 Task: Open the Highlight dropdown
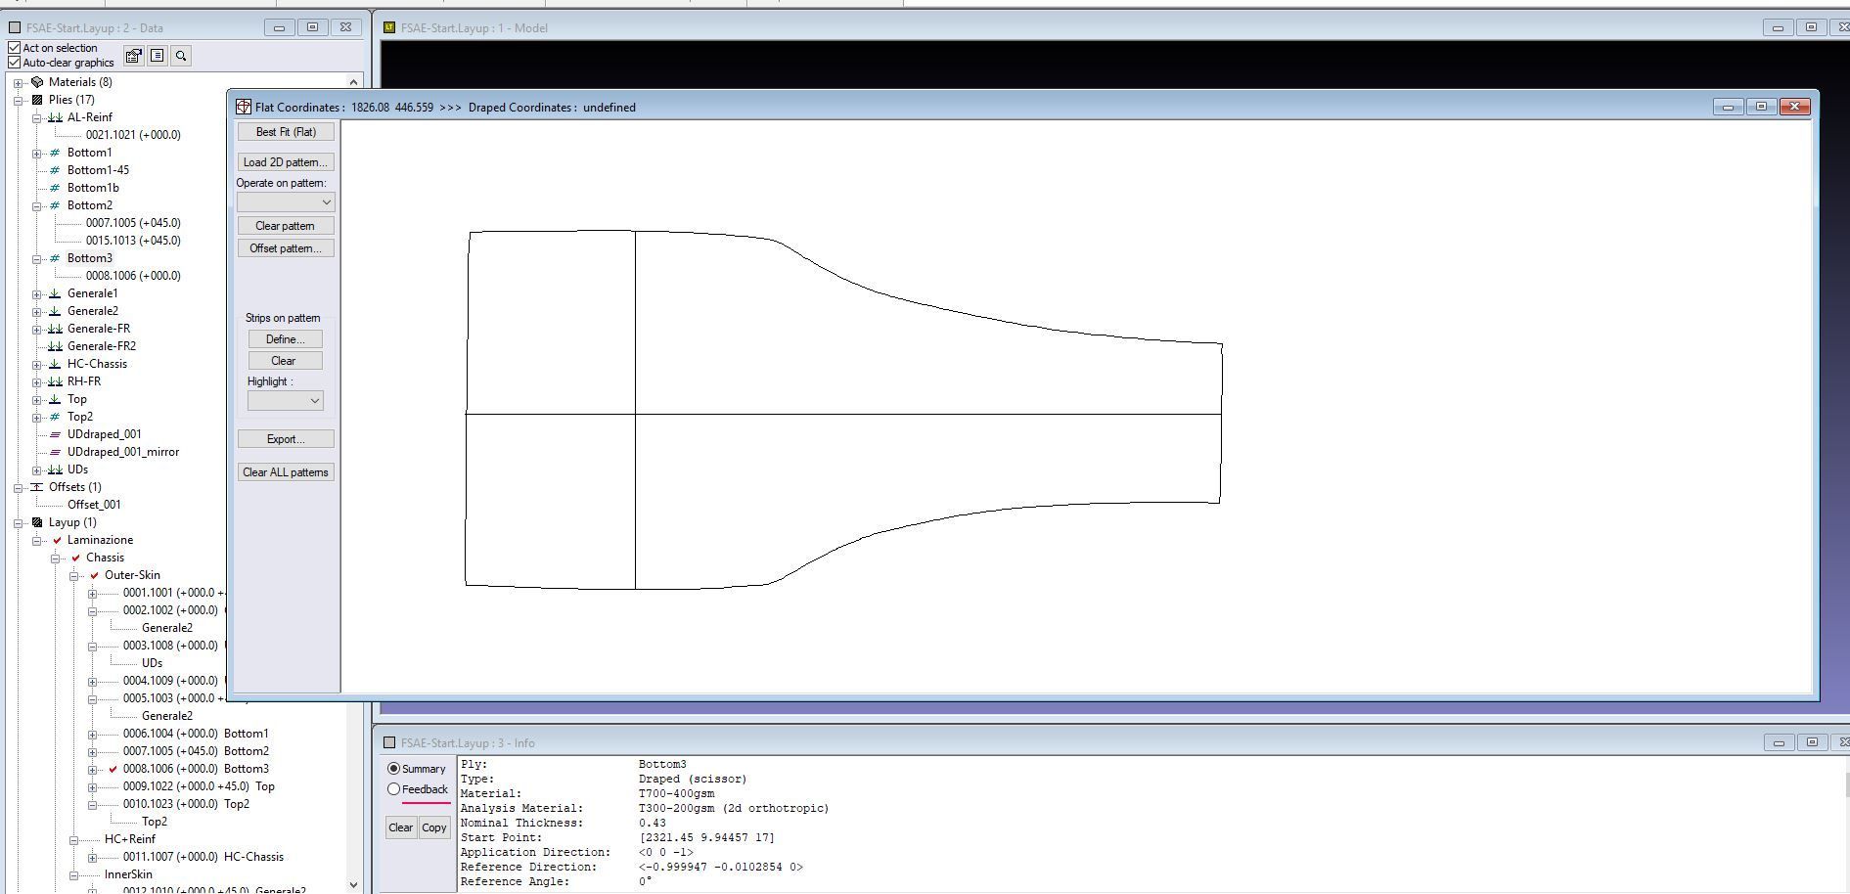(x=285, y=401)
